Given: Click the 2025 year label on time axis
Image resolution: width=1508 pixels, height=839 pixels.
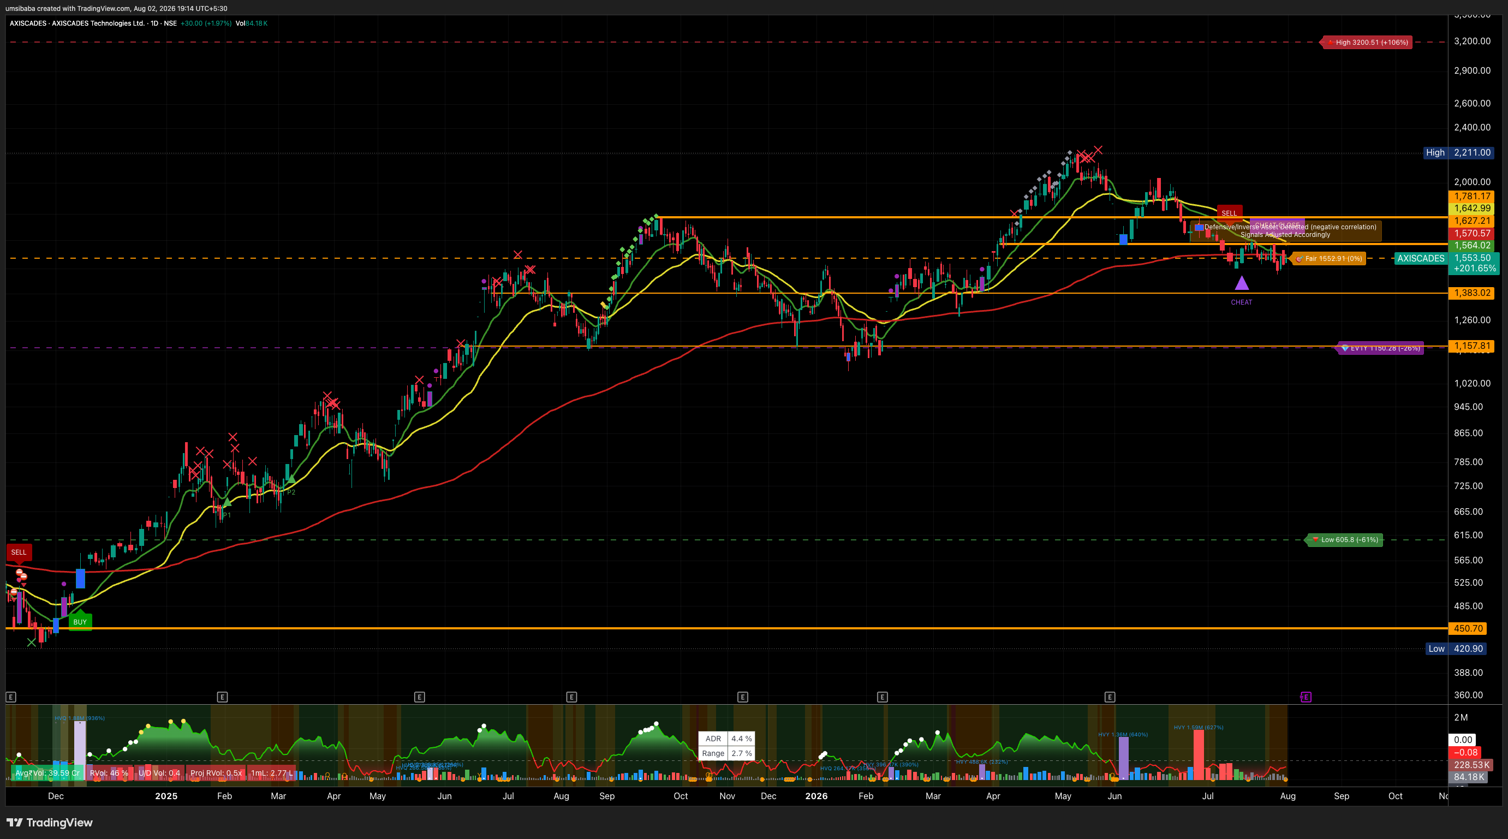Looking at the screenshot, I should 166,796.
